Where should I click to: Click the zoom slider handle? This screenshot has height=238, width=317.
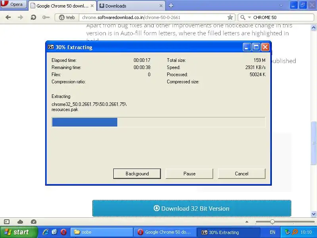click(272, 222)
